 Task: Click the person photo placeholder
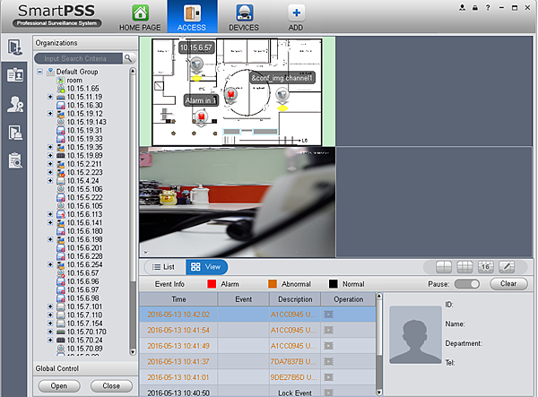[415, 335]
